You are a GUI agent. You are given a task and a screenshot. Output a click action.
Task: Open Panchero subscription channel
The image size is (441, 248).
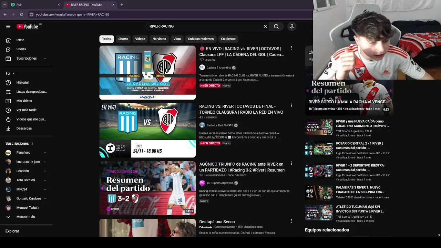click(24, 152)
